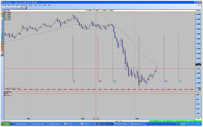Switch chart to 10-minute interval

[8, 8]
